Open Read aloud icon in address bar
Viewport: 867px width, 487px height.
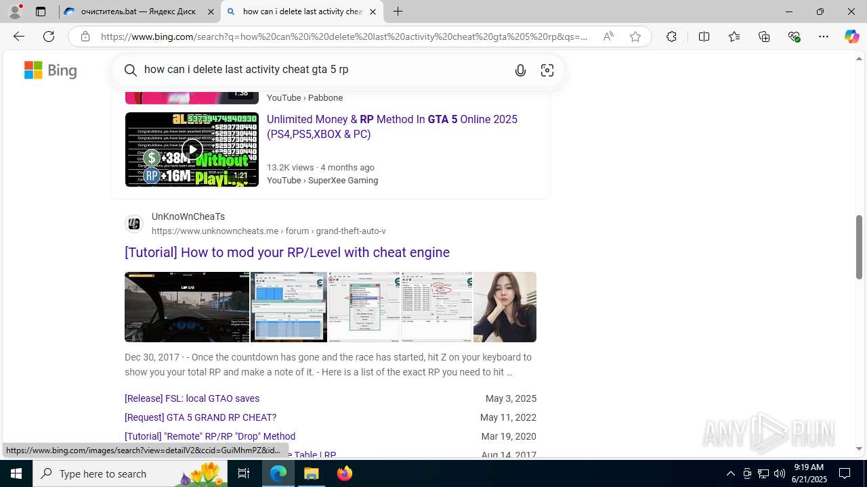click(x=608, y=37)
